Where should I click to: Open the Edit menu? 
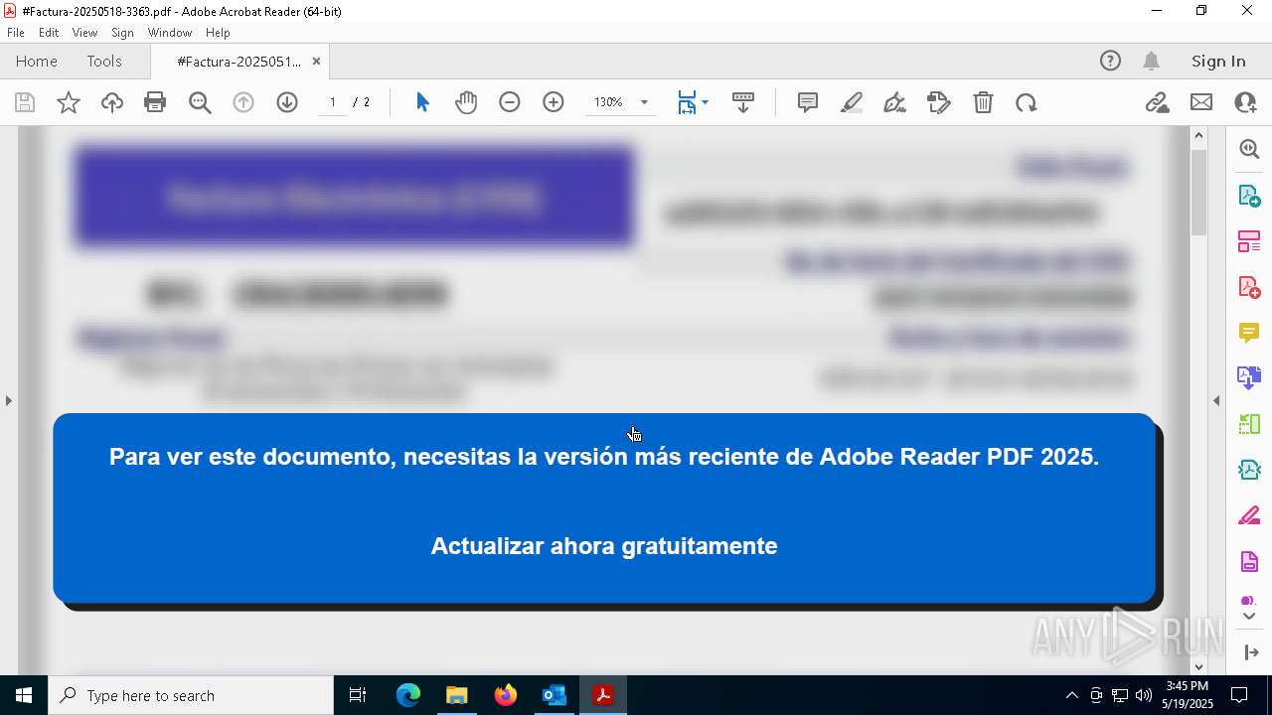click(49, 33)
